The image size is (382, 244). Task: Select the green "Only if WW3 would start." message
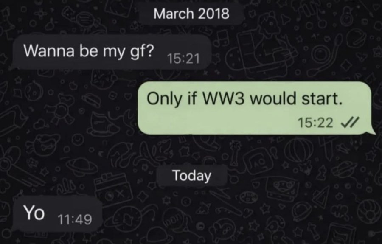(256, 108)
